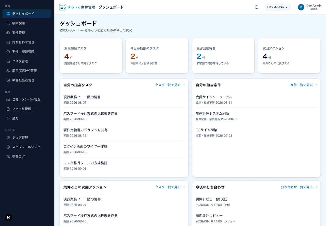The height and width of the screenshot is (226, 326).
Task: Click the 自社・メンバー管理 building icon
Action: click(x=8, y=99)
